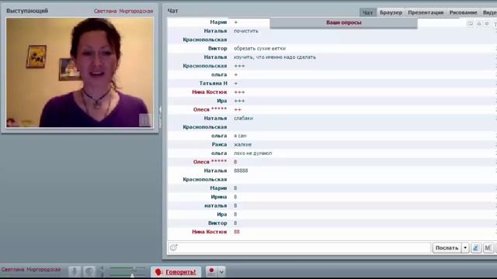This screenshot has width=497, height=279.
Task: Click third chat toolbar icon after lock
Action: click(487, 23)
